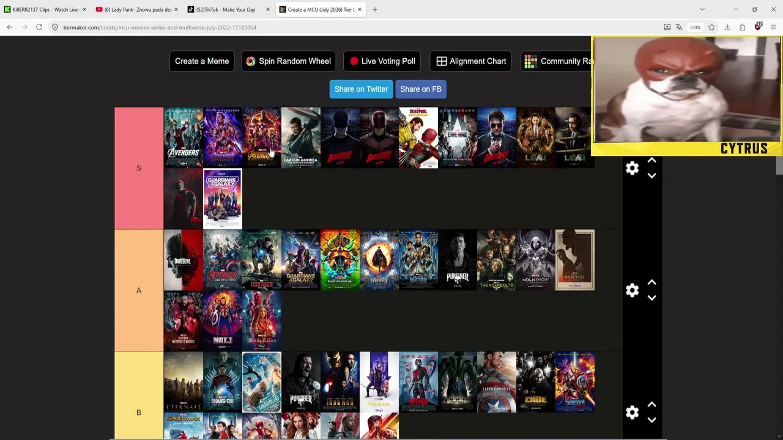Bookmark this page with the star icon
Screen dimensions: 783x440
(711, 27)
